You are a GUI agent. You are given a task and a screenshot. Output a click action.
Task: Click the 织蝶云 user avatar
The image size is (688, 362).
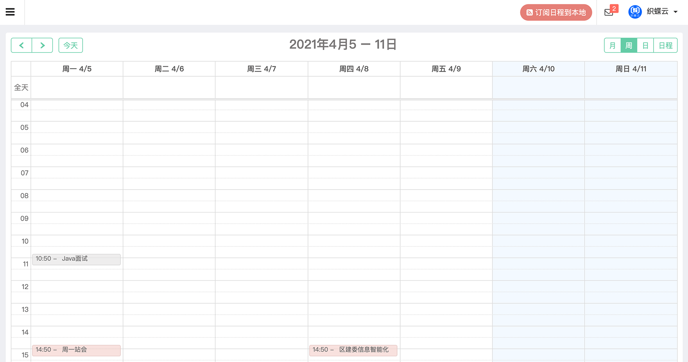coord(635,12)
